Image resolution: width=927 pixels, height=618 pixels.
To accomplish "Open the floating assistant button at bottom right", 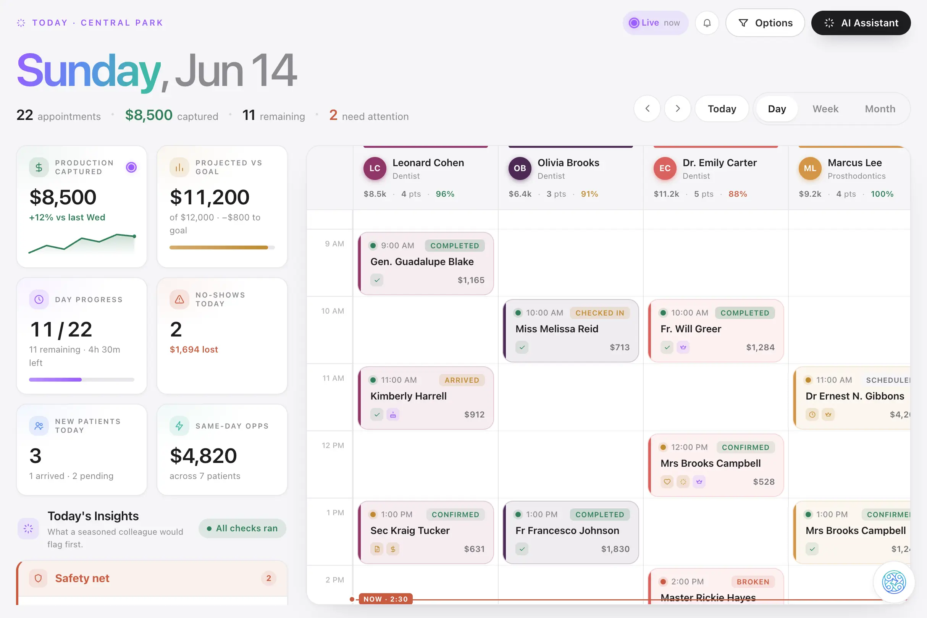I will (x=893, y=582).
